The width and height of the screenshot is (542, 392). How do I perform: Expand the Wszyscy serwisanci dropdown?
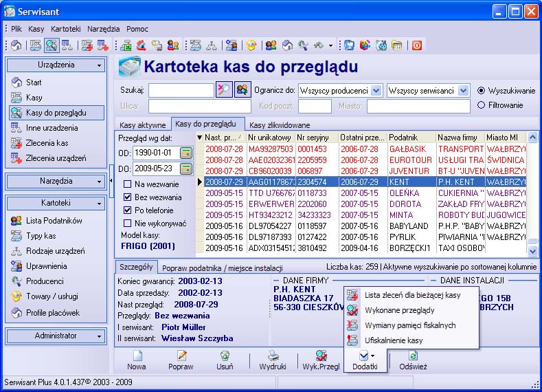pos(463,91)
